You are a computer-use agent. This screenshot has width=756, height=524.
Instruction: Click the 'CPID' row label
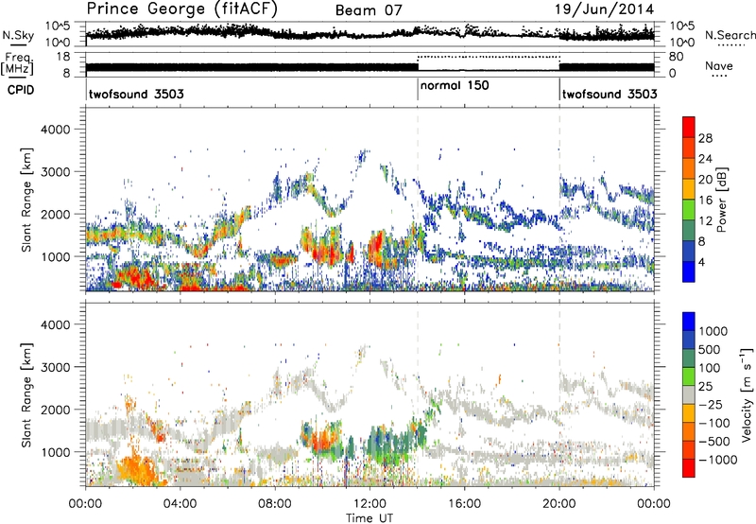21,90
